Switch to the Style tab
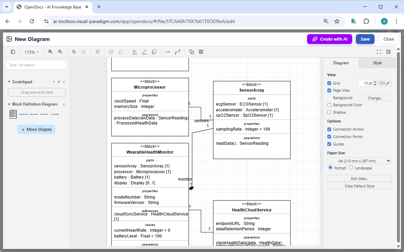Image resolution: width=404 pixels, height=252 pixels. pyautogui.click(x=377, y=63)
